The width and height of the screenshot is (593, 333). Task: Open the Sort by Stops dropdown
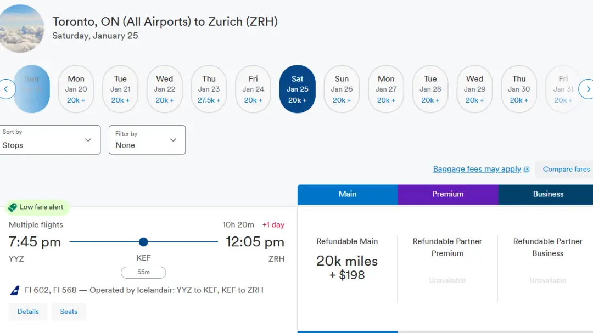[x=50, y=140]
